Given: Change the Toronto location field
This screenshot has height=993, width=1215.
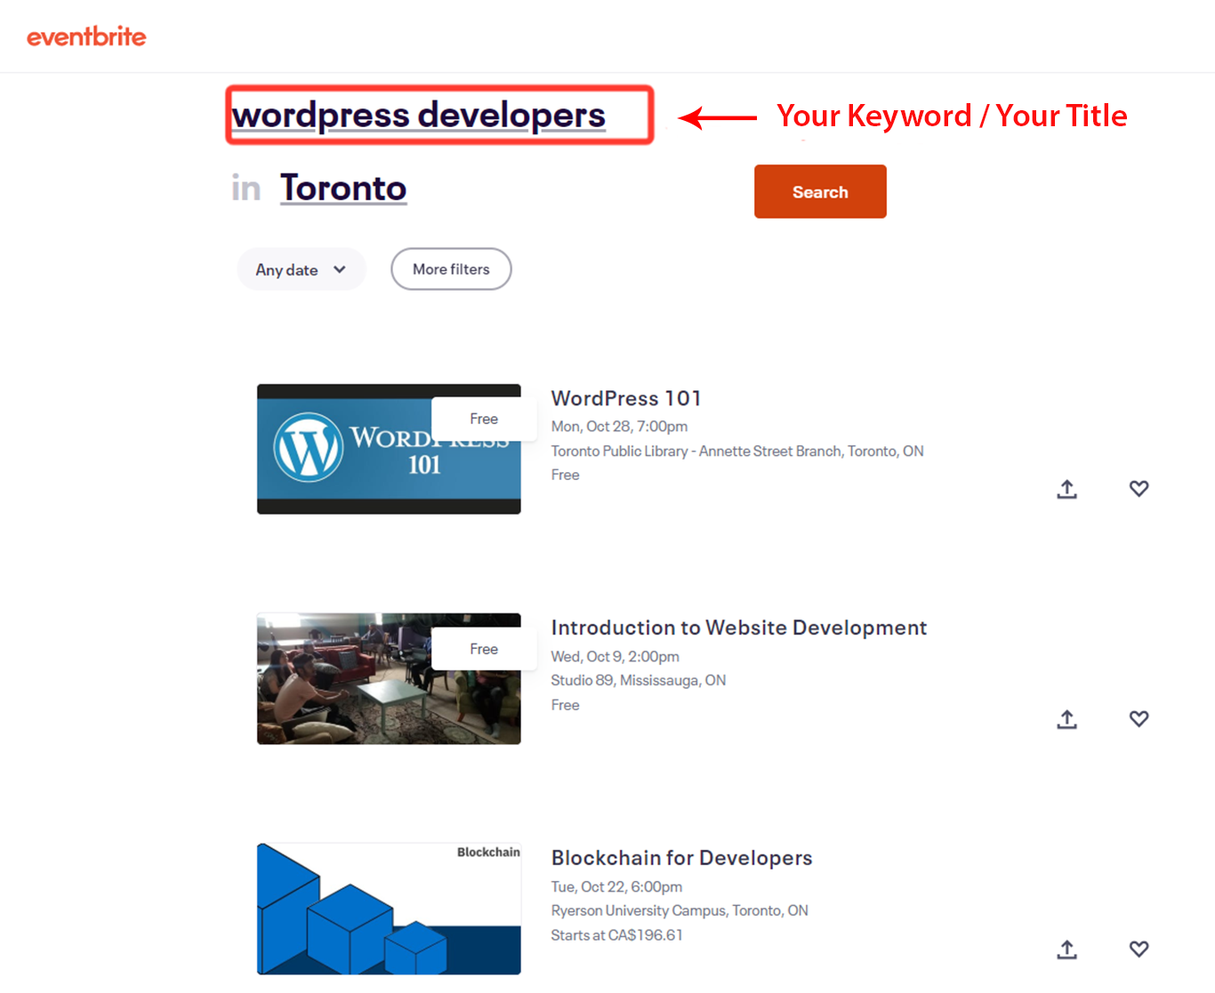Looking at the screenshot, I should point(343,188).
